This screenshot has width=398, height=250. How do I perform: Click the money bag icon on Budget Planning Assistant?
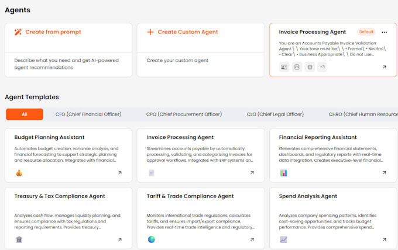pyautogui.click(x=19, y=173)
